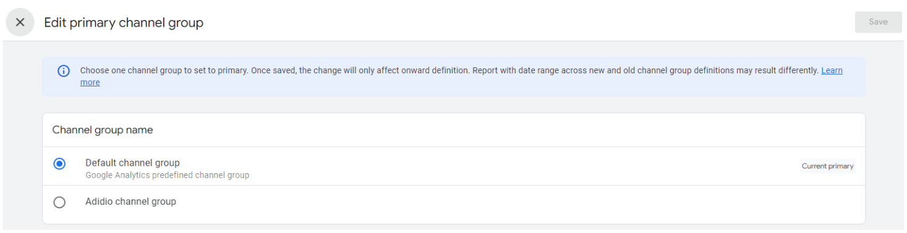Click the Channel group name column header
Screen dimensions: 907x233
(x=103, y=130)
